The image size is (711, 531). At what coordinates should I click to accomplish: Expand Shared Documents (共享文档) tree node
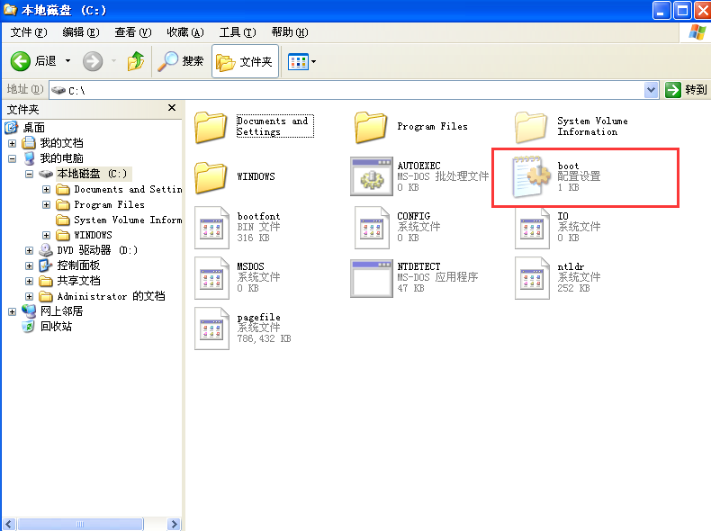pyautogui.click(x=29, y=281)
